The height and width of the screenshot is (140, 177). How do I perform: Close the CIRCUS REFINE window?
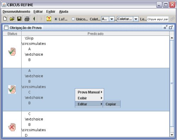pos(172,5)
